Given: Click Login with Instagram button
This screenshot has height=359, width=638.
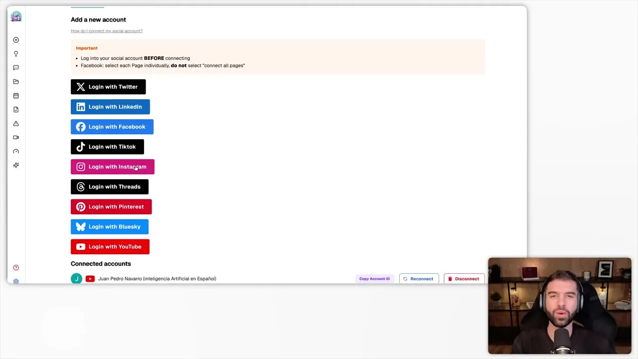Looking at the screenshot, I should coord(113,167).
